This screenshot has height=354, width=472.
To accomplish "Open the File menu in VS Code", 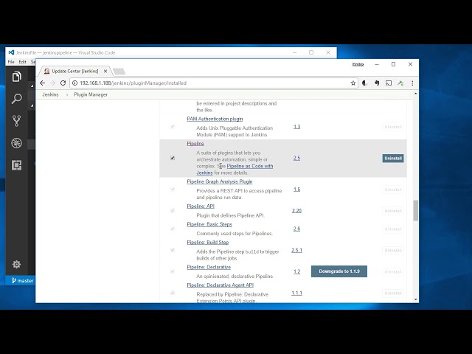I will [x=11, y=62].
